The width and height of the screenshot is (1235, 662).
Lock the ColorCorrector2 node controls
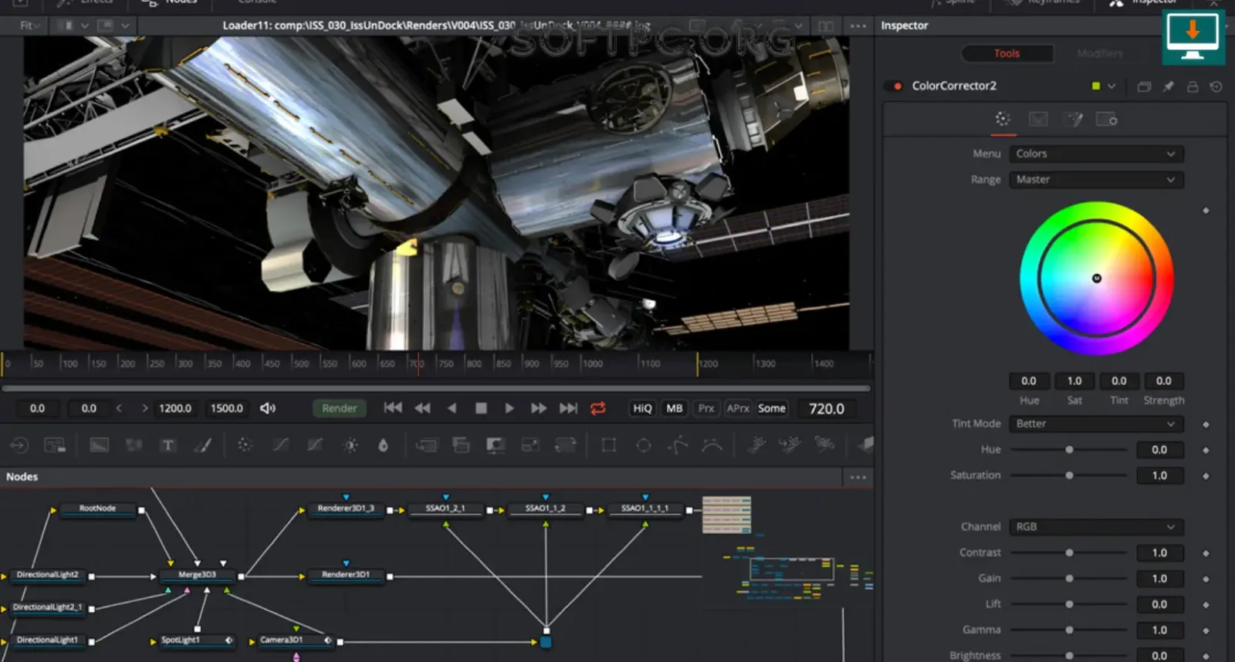pos(1193,86)
